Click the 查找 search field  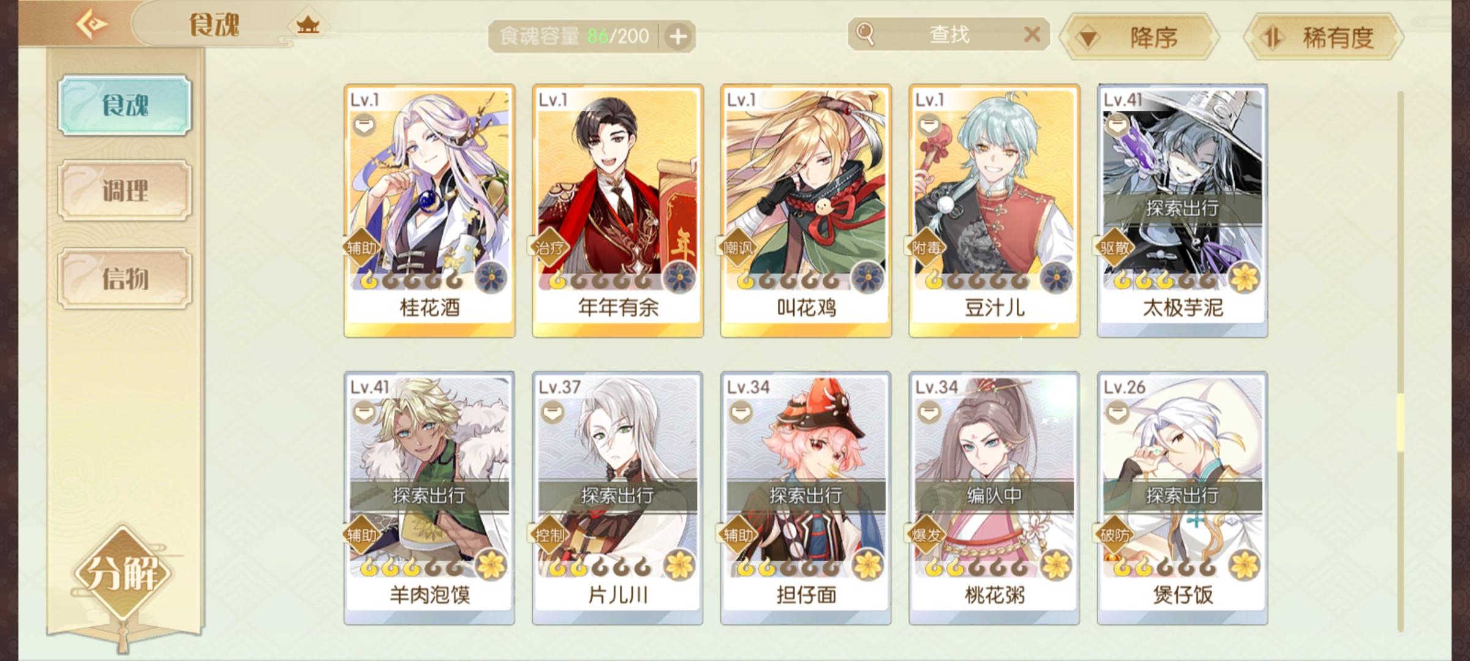[x=949, y=34]
